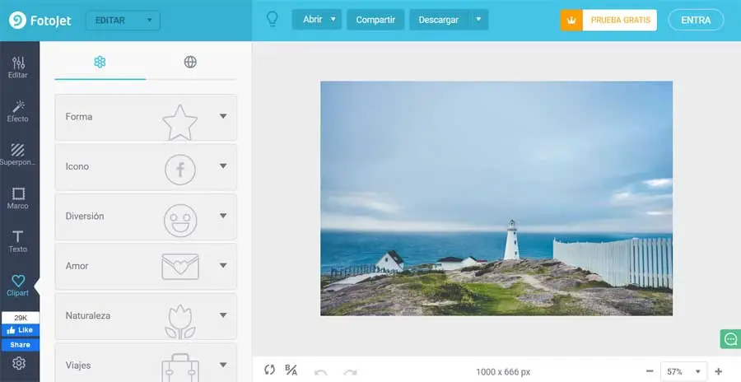Expand the Diversión clipart category
Screen dimensions: 741x382
146,217
